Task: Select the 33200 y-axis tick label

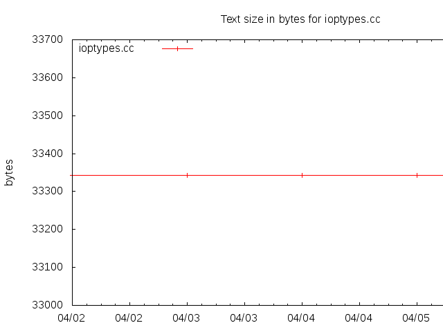Action: (48, 229)
